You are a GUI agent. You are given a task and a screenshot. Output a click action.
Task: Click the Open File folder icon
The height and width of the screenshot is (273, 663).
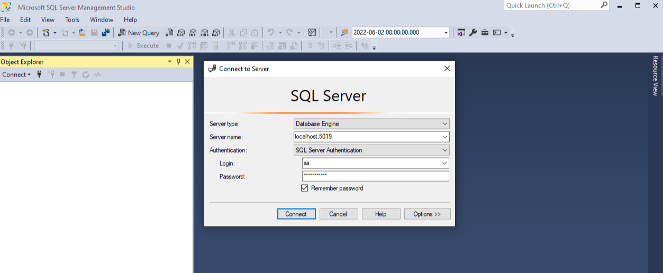(x=83, y=33)
